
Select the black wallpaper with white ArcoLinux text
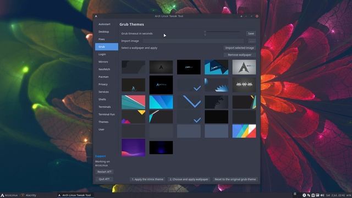[189, 67]
